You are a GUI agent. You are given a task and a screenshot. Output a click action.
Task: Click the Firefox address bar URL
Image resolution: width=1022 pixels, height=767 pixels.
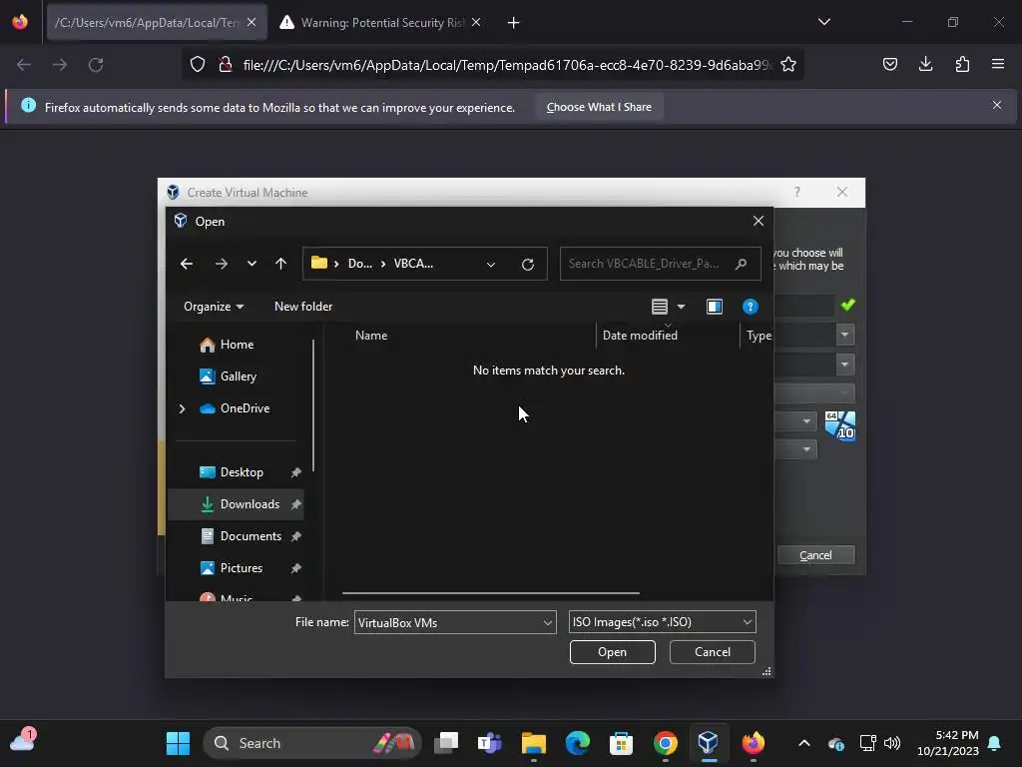coord(506,65)
